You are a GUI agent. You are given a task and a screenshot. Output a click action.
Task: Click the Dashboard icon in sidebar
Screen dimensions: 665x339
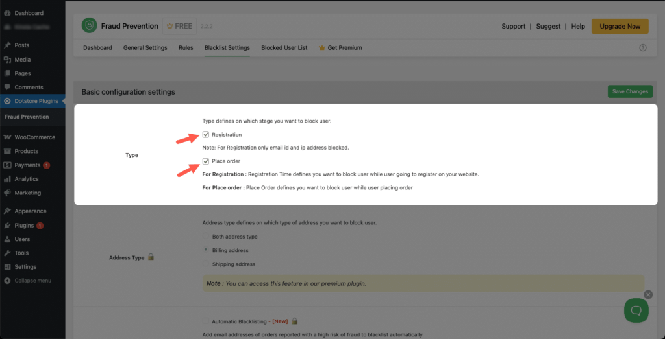click(x=7, y=13)
